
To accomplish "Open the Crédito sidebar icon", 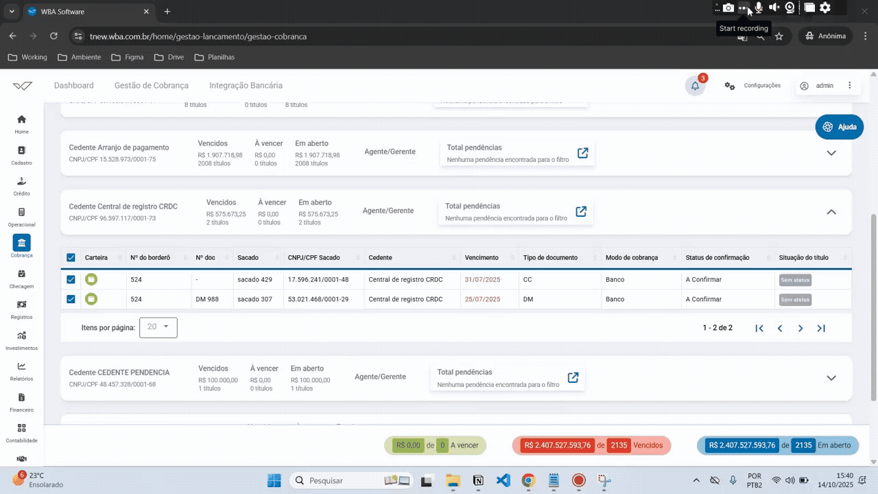I will 22,182.
